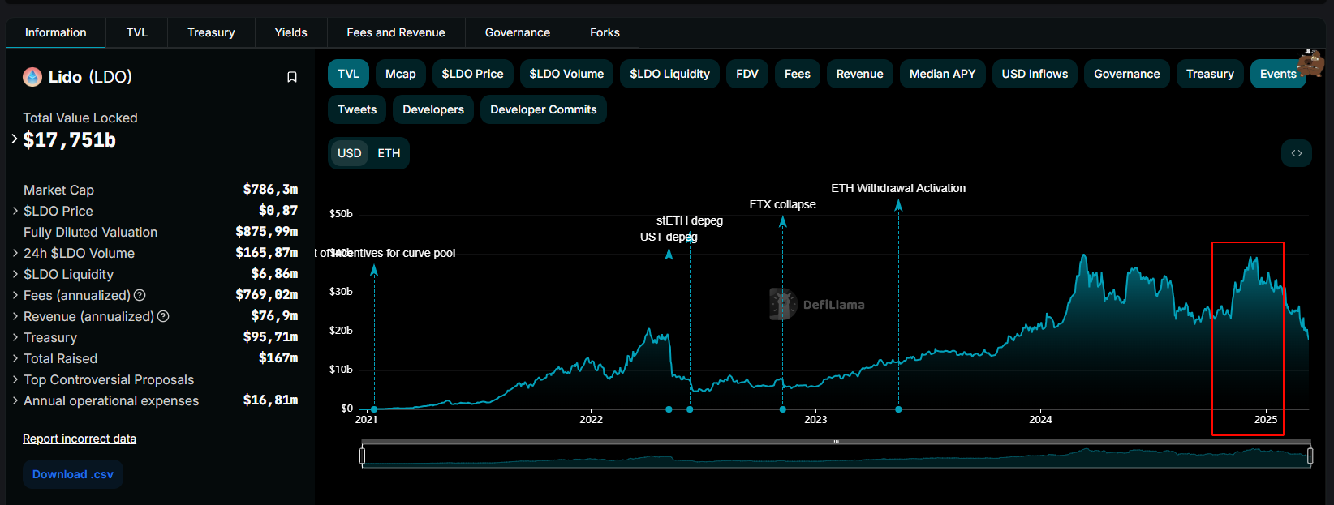Screen dimensions: 1334x505
Task: Click the range slider top grip bar
Action: click(836, 442)
